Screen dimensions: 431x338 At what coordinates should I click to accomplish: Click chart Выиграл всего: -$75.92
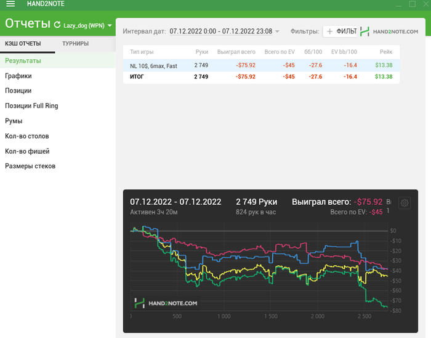click(337, 202)
